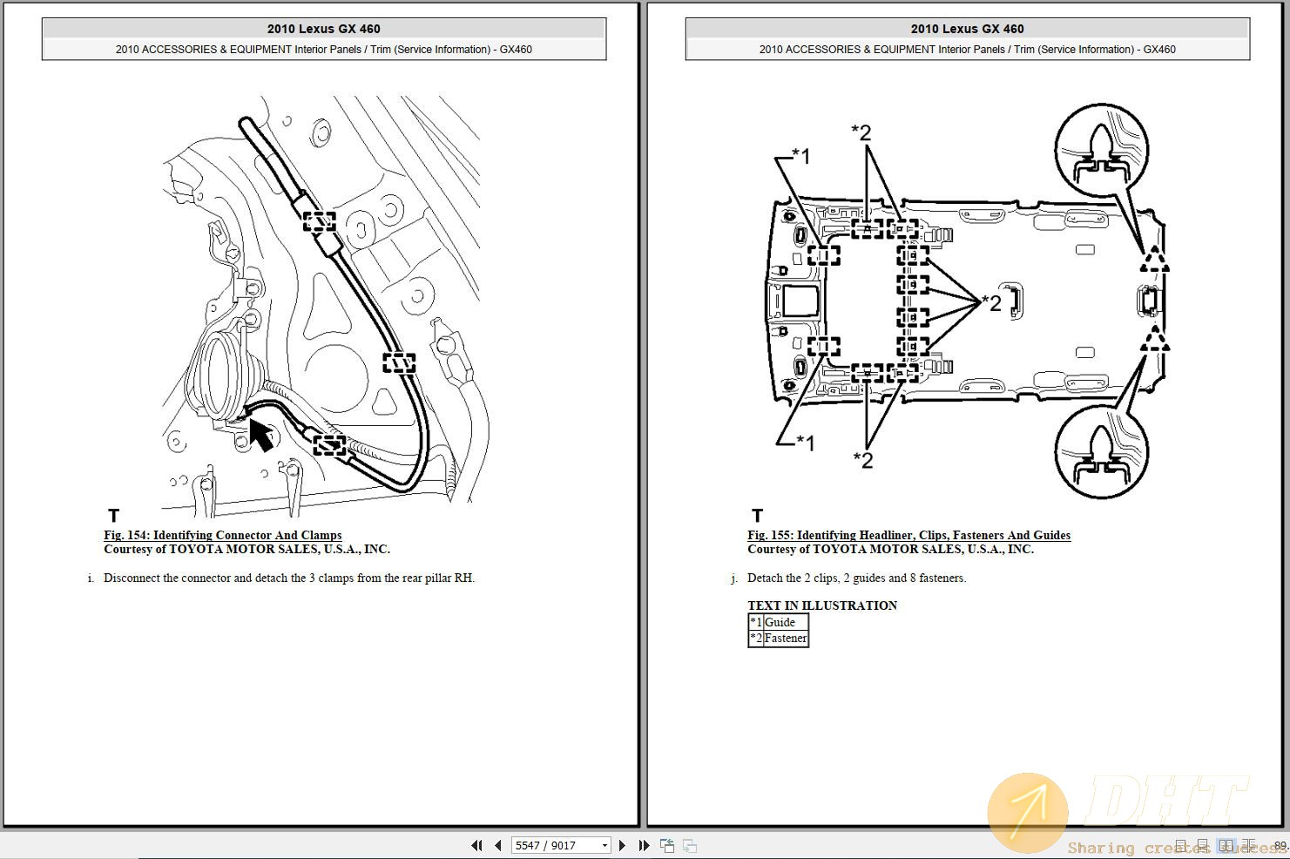This screenshot has height=859, width=1290.
Task: Select continuous facing layout icon
Action: pos(1248,846)
